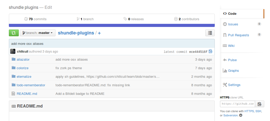Open the todo-rememberator folder

pos(31,85)
